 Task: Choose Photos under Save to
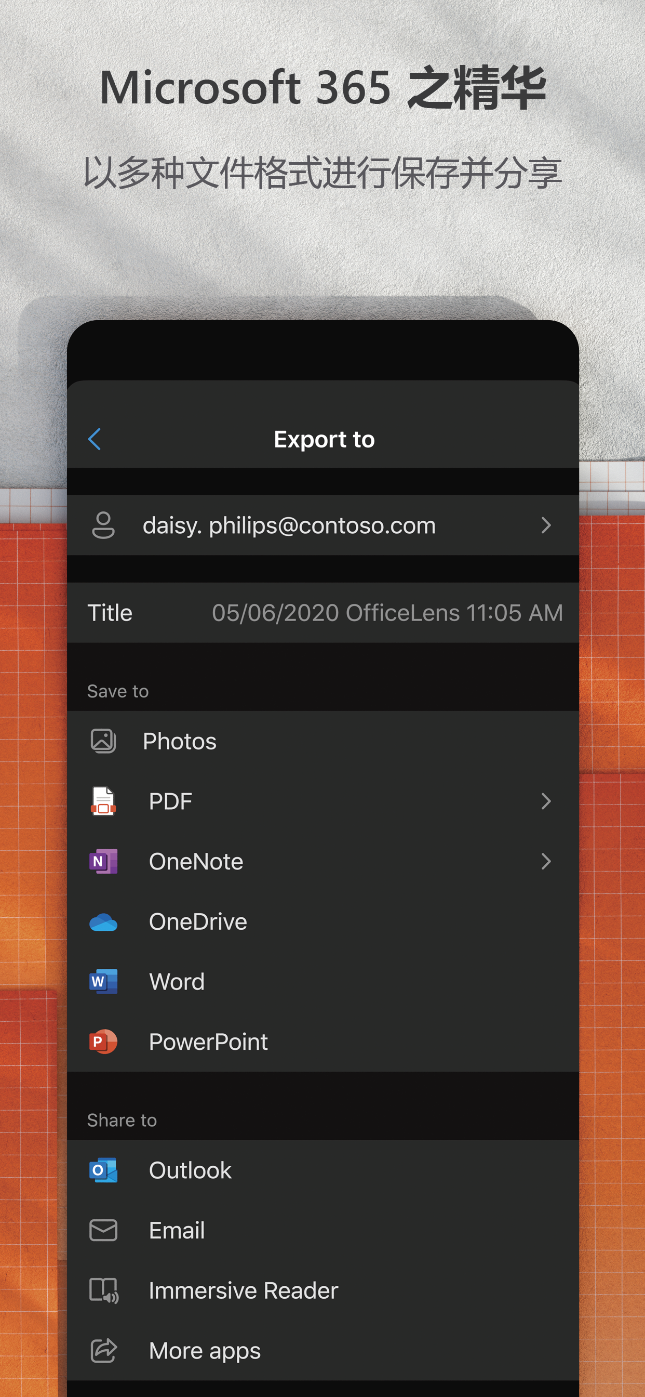pyautogui.click(x=323, y=741)
